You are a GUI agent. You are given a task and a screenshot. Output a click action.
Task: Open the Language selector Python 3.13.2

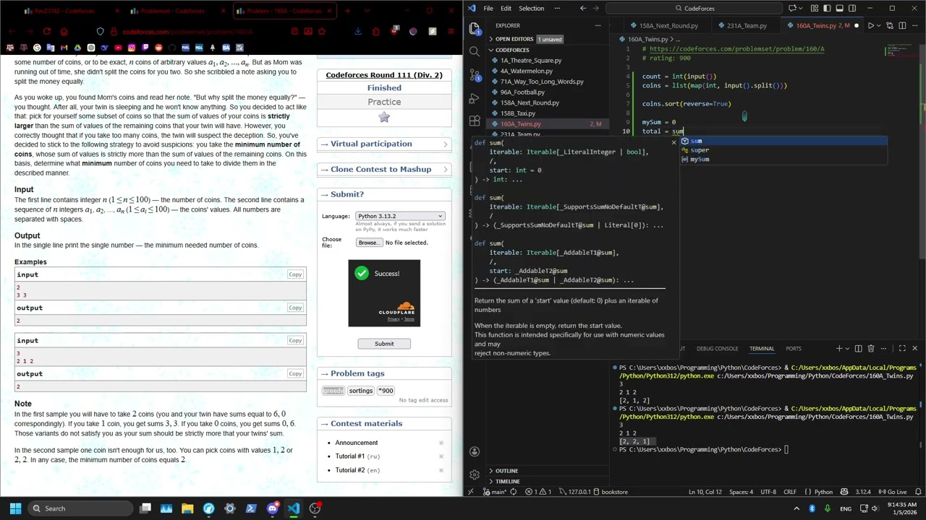400,216
